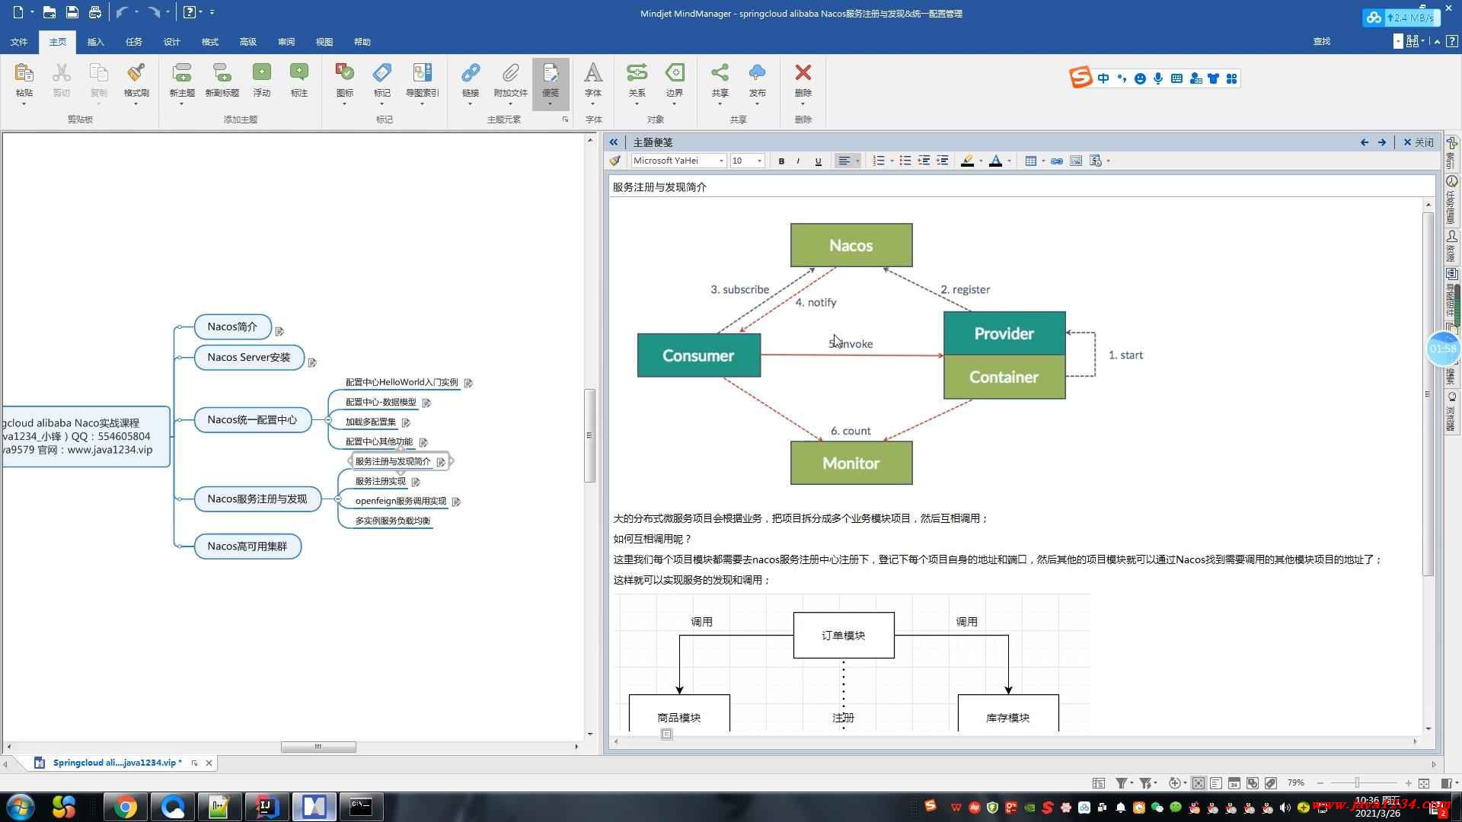Undo the last action
This screenshot has width=1462, height=822.
(122, 12)
